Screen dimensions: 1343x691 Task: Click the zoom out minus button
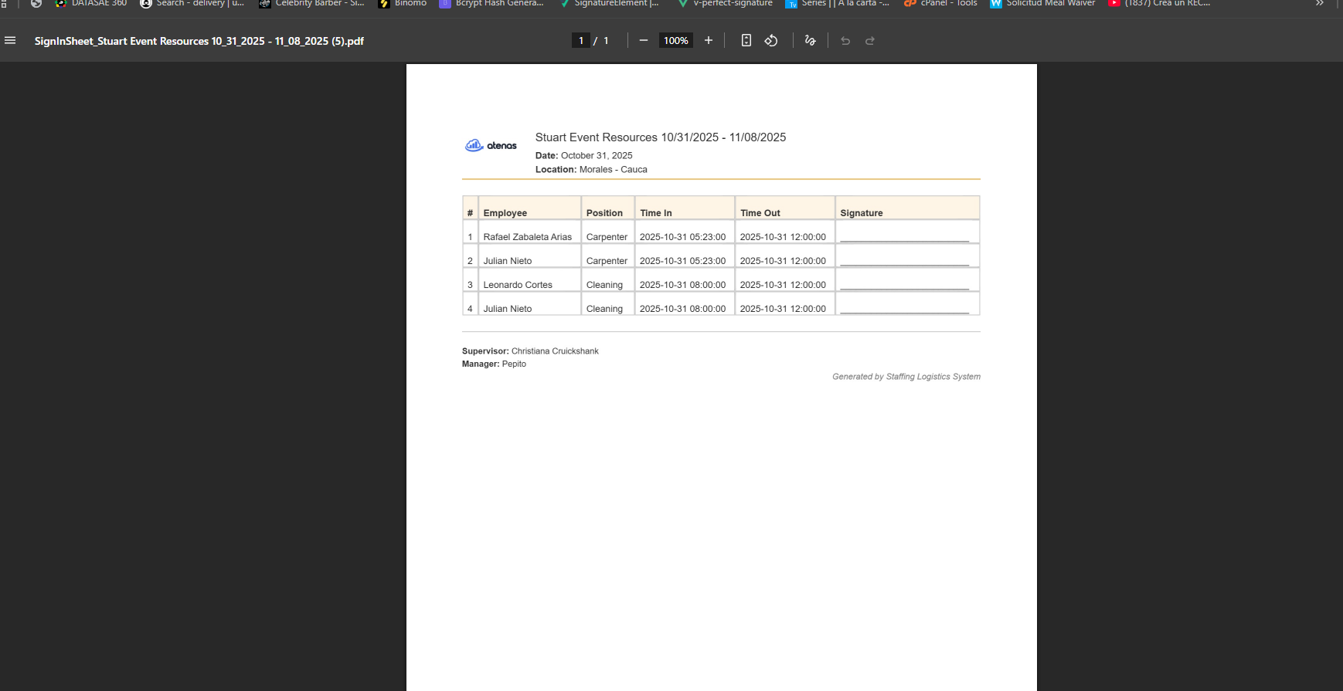643,41
